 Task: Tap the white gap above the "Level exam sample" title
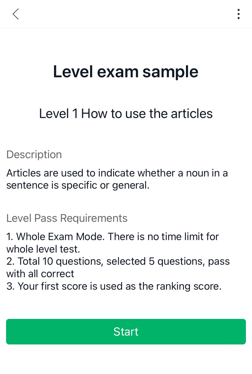tap(126, 46)
